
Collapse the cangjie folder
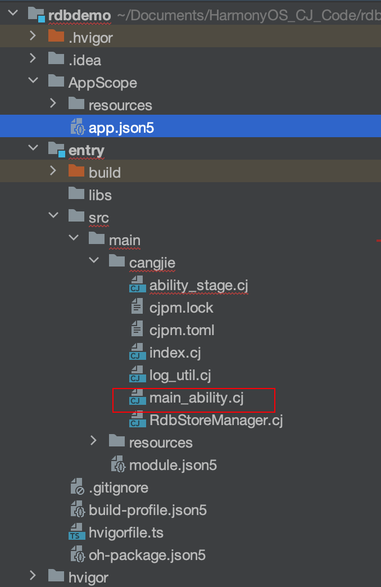coord(94,262)
